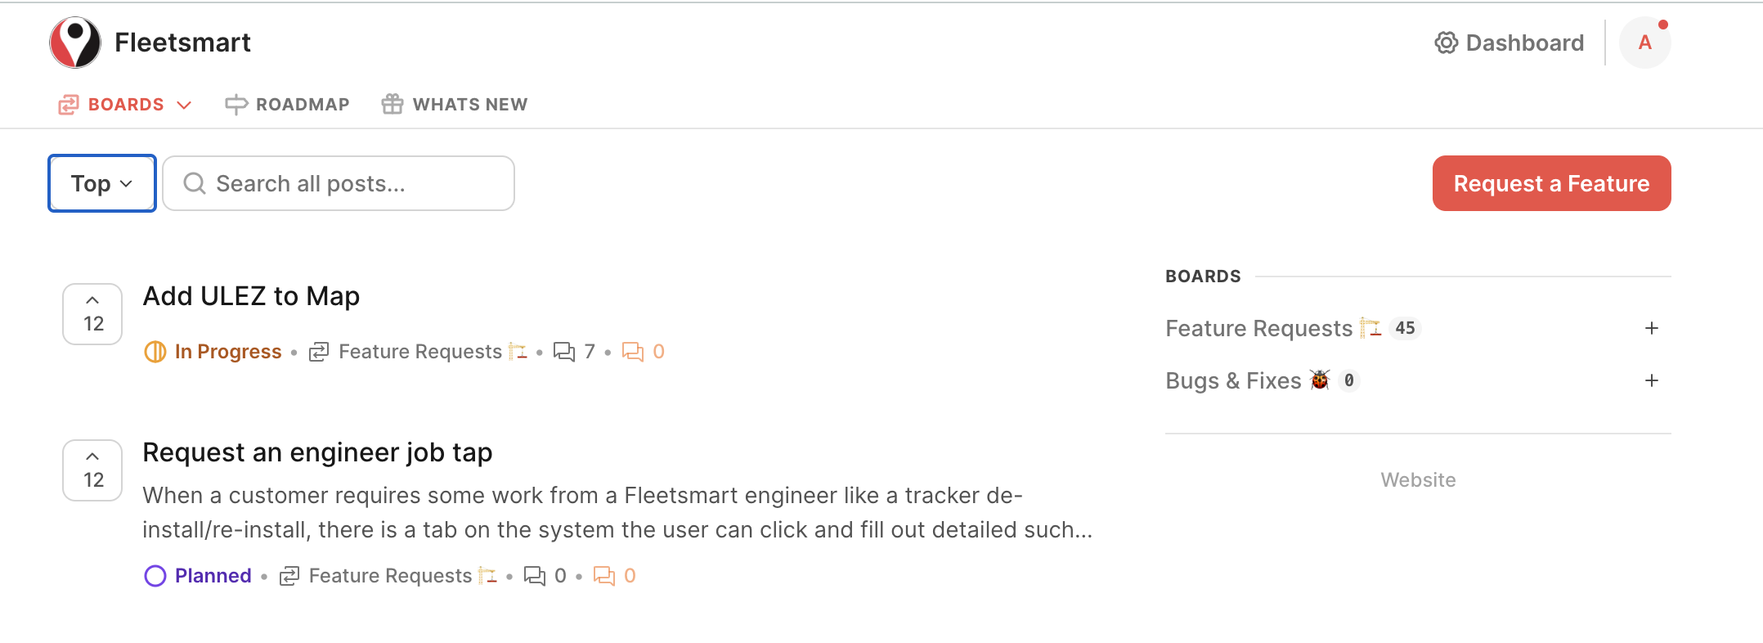1763x643 pixels.
Task: Click the comments icon on Add ULEZ post
Action: [x=564, y=352]
